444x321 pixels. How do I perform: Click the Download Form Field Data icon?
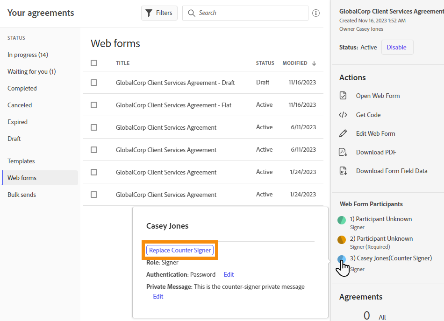point(343,171)
